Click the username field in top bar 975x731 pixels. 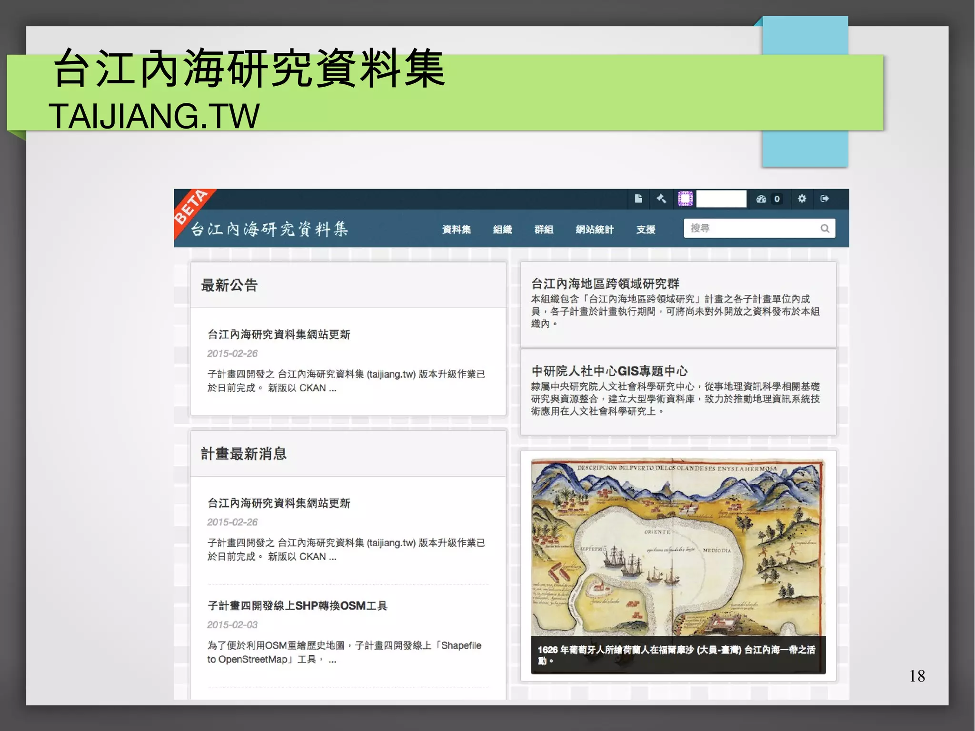(x=721, y=199)
